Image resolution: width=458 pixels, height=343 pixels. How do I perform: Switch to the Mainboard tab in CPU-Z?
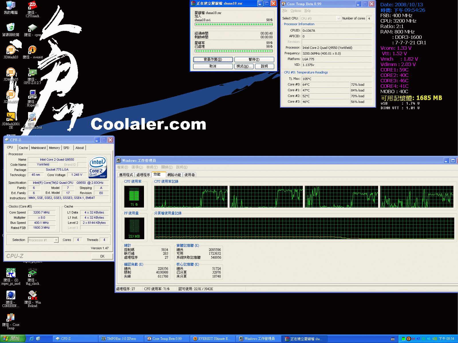pos(38,148)
